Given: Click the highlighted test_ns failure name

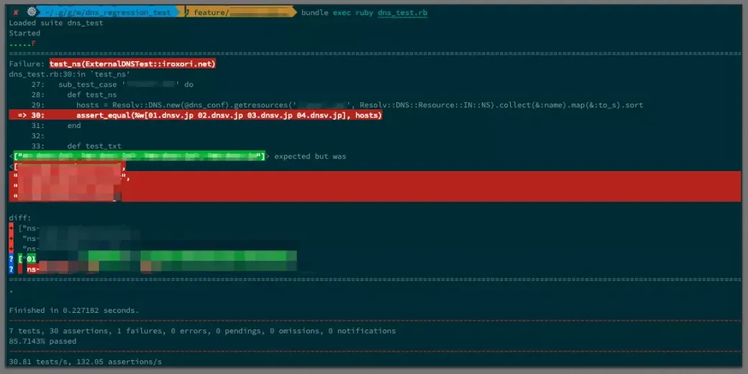Looking at the screenshot, I should coord(133,64).
